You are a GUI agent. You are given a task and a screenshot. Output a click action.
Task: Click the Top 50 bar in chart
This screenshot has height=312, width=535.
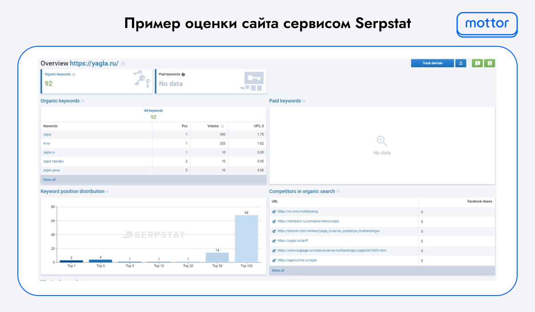(217, 257)
